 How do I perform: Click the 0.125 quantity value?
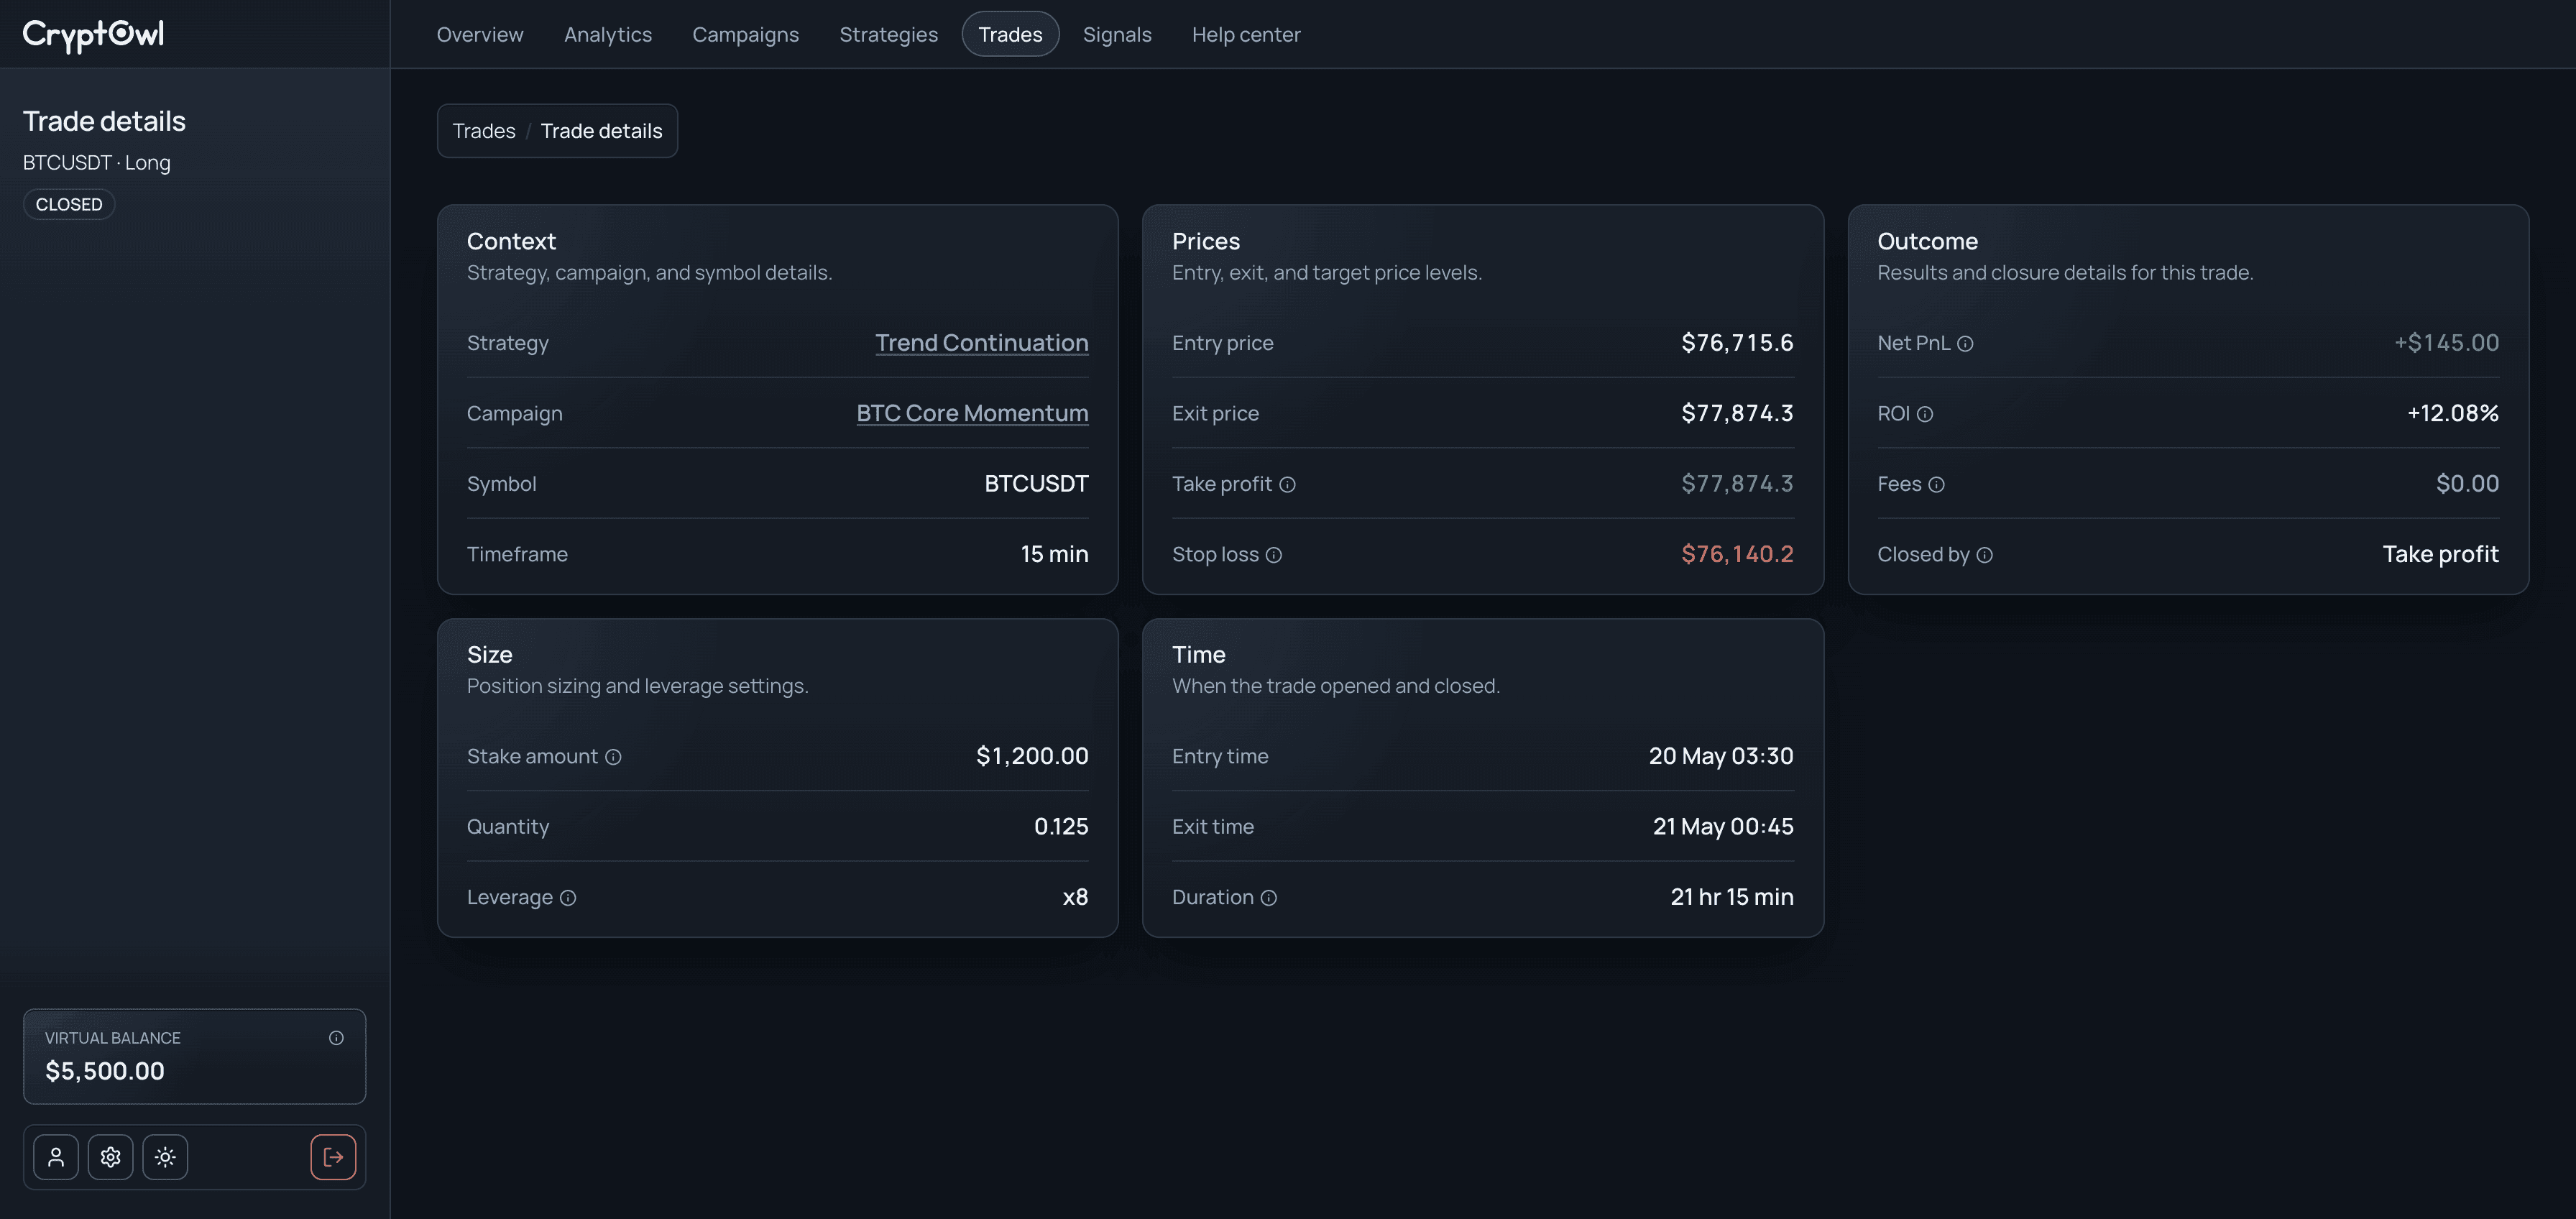click(x=1061, y=827)
